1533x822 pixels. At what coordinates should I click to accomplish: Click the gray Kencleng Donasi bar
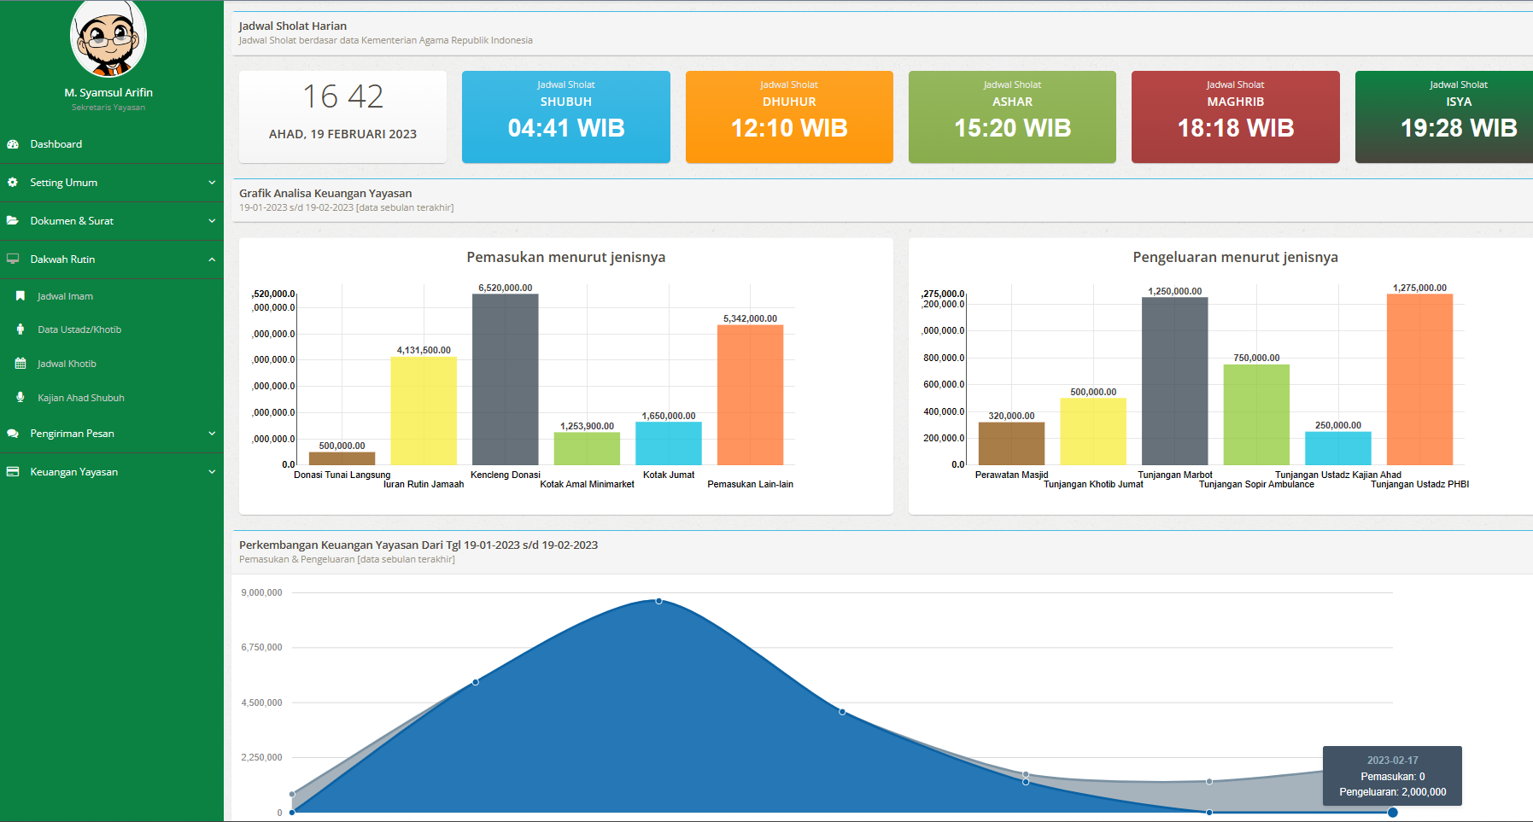click(x=506, y=380)
